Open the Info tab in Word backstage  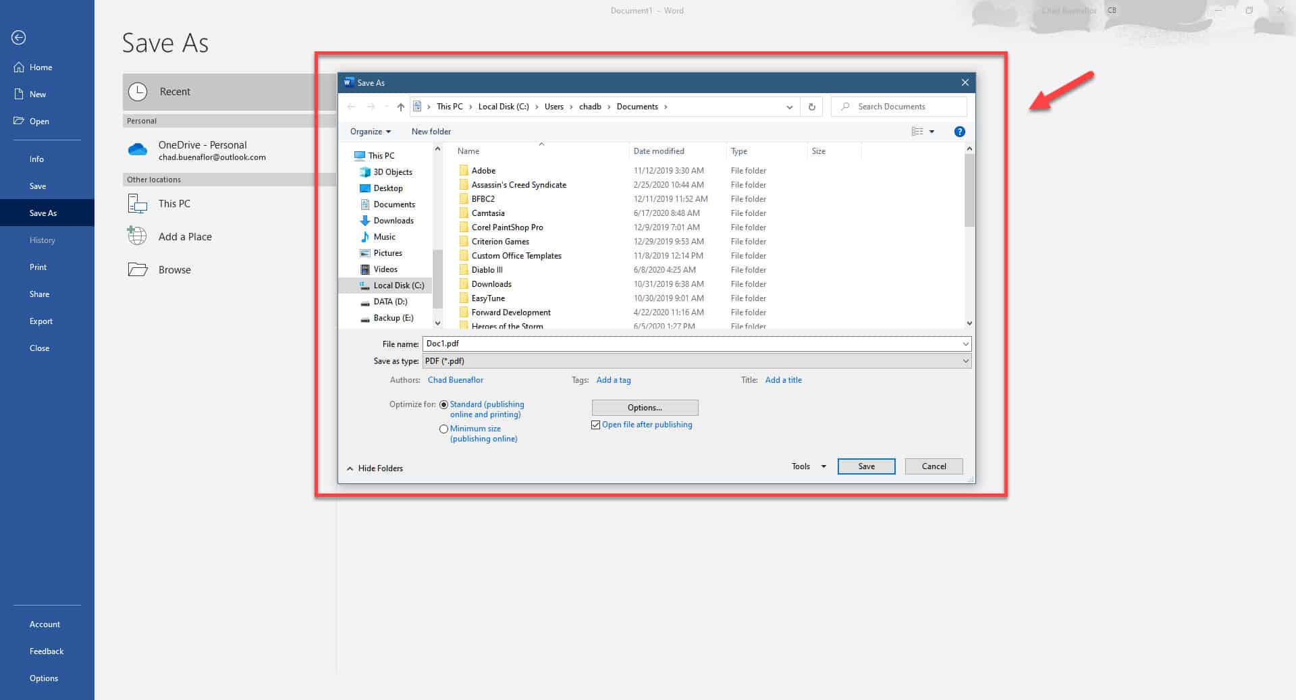[x=36, y=159]
